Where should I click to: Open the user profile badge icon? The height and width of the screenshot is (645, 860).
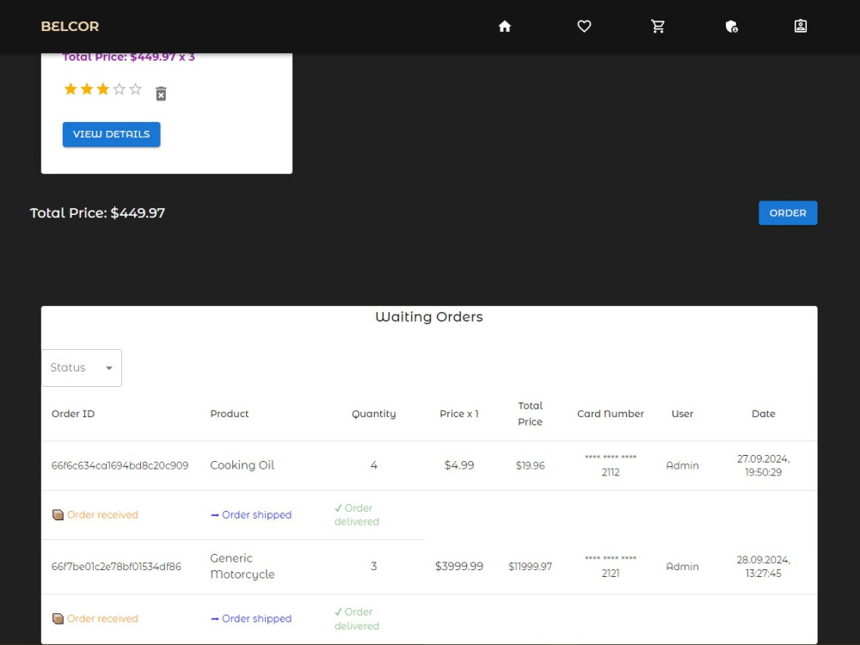(800, 27)
